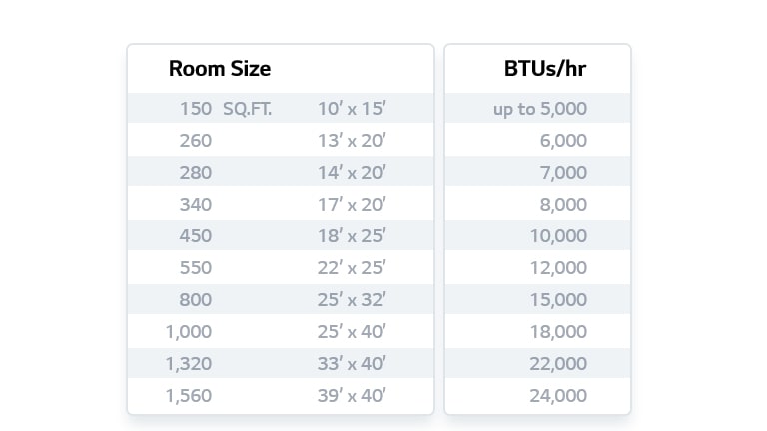The height and width of the screenshot is (431, 767).
Task: Click the 10,000 BTUs value
Action: point(558,236)
